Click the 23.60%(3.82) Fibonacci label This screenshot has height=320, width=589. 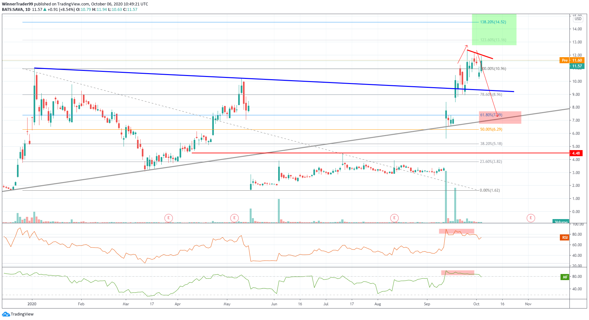pos(491,162)
